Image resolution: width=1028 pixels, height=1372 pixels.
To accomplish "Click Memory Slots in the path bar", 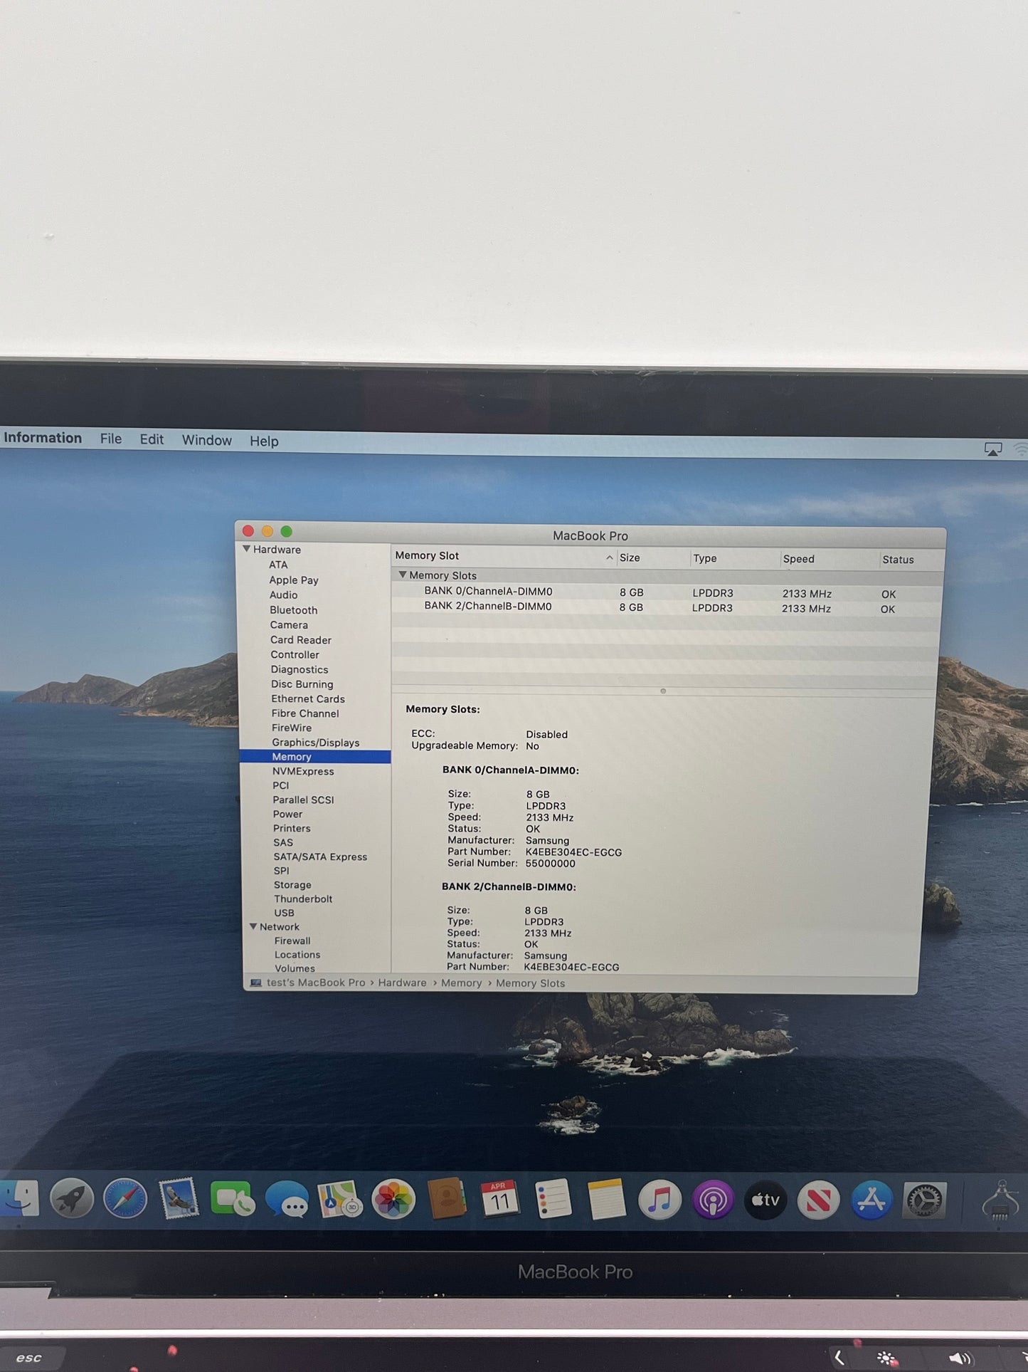I will [x=531, y=983].
